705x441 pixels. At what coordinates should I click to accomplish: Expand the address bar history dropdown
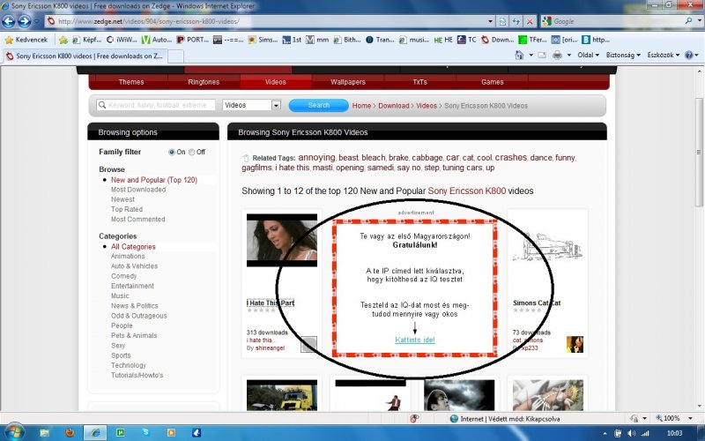491,21
